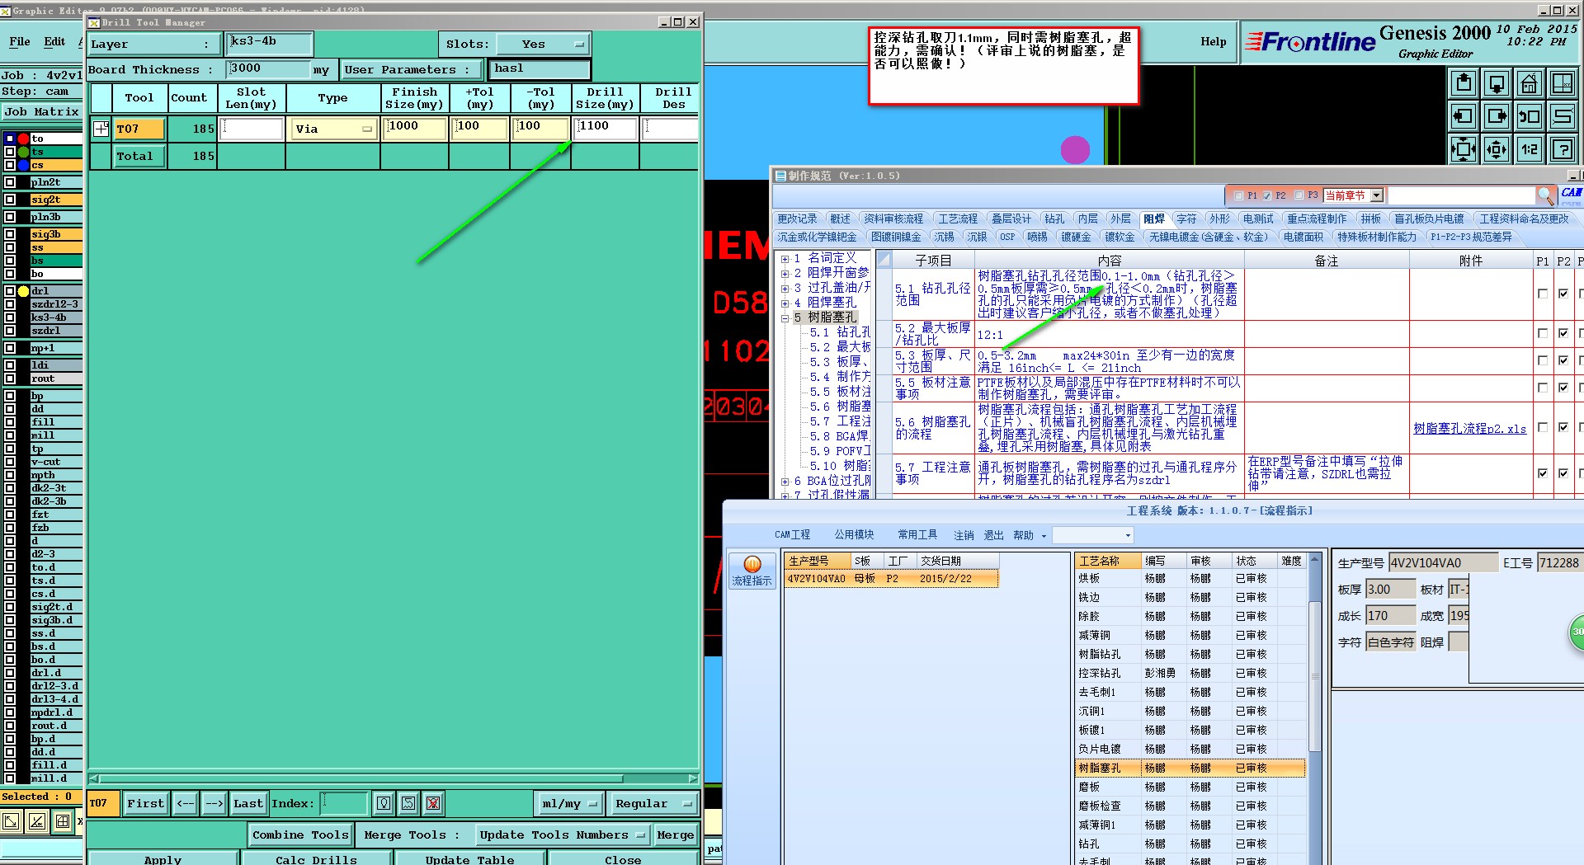Click the pan down view icon
This screenshot has height=865, width=1584.
(1497, 82)
